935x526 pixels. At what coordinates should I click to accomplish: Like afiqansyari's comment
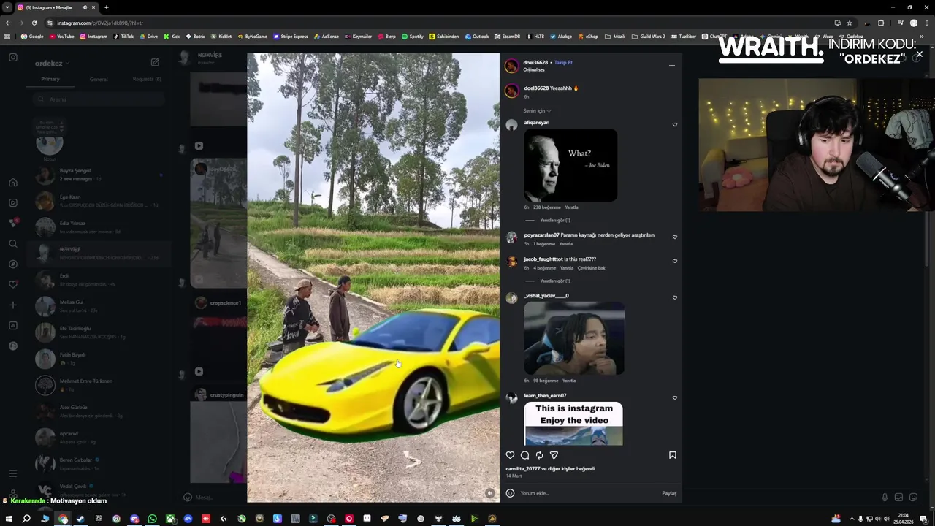point(674,124)
